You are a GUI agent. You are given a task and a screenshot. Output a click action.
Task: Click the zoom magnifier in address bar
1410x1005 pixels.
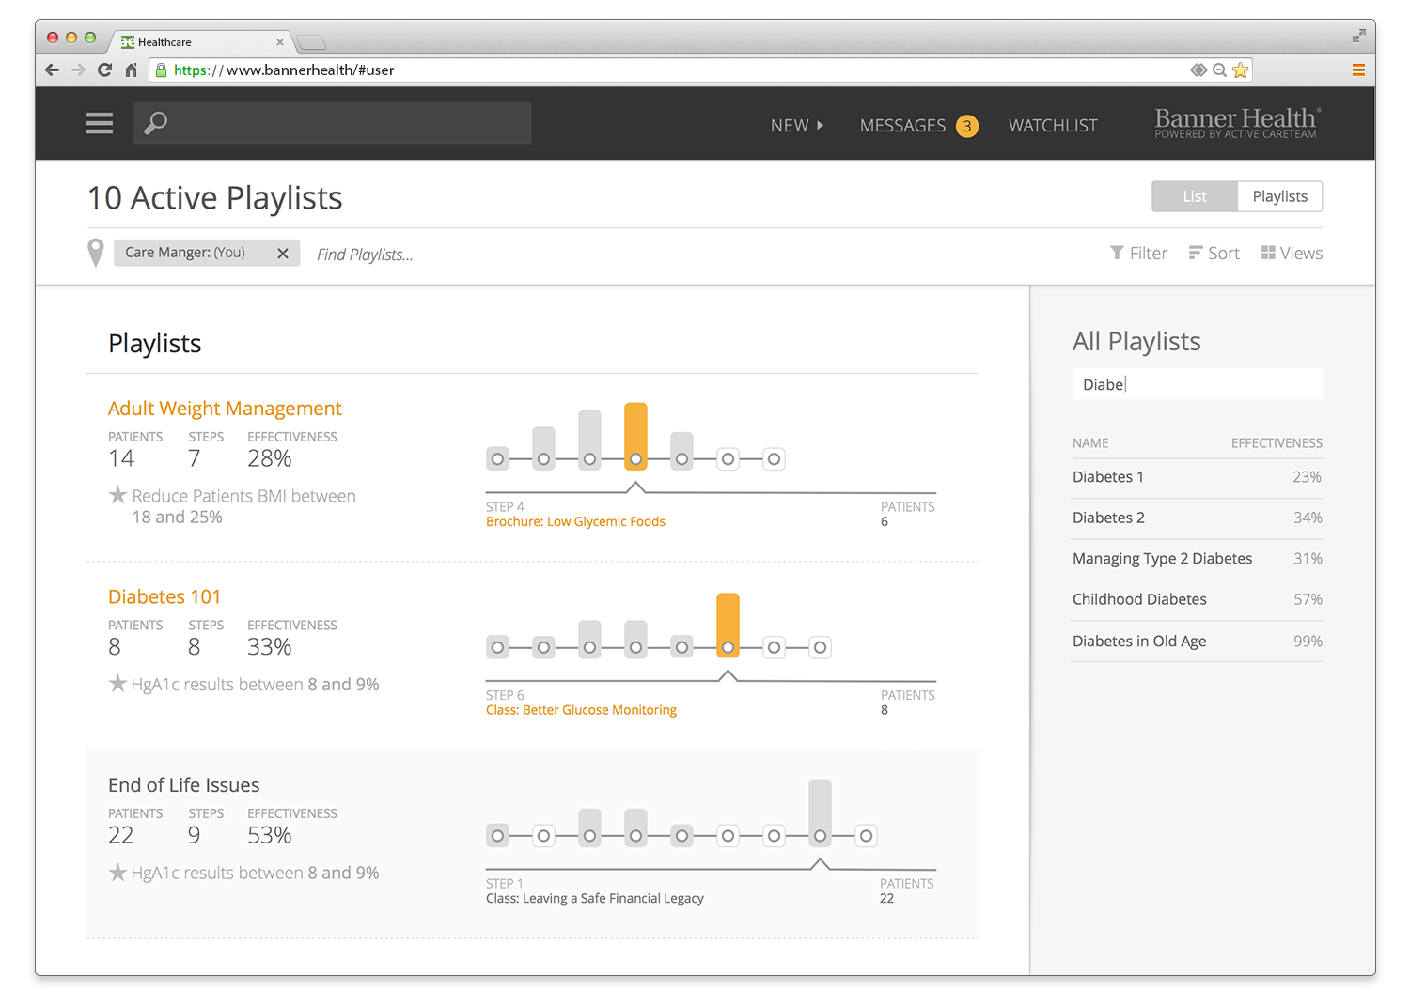point(1219,70)
